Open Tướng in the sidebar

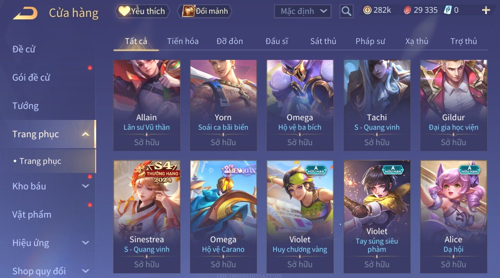click(26, 106)
